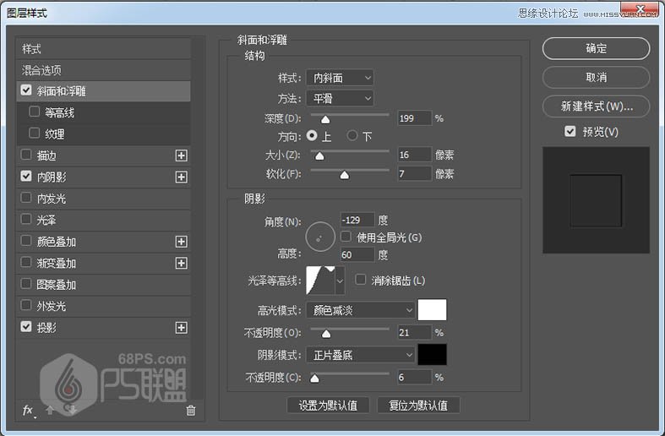Click the size field showing 16
The image size is (665, 436).
[414, 155]
